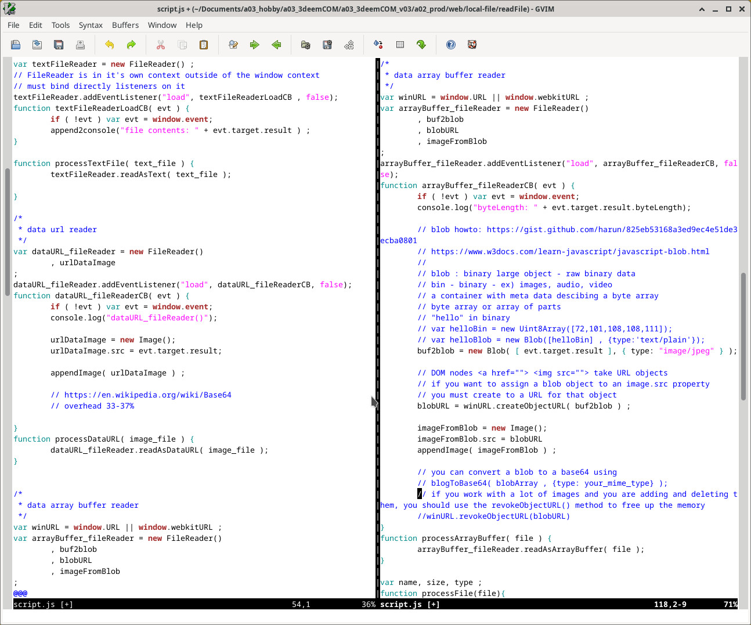Screen dimensions: 751x625
Task: Open the Buffers menu
Action: click(x=125, y=25)
